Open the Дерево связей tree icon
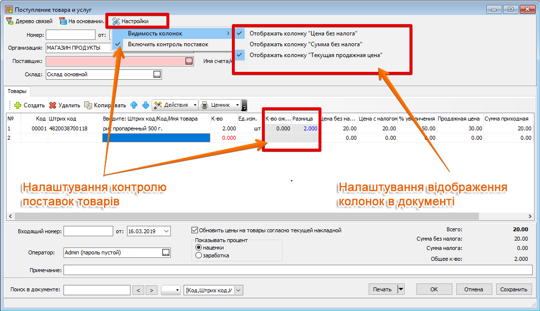The width and height of the screenshot is (540, 311). point(10,21)
